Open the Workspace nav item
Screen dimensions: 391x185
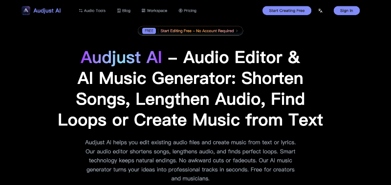(154, 11)
